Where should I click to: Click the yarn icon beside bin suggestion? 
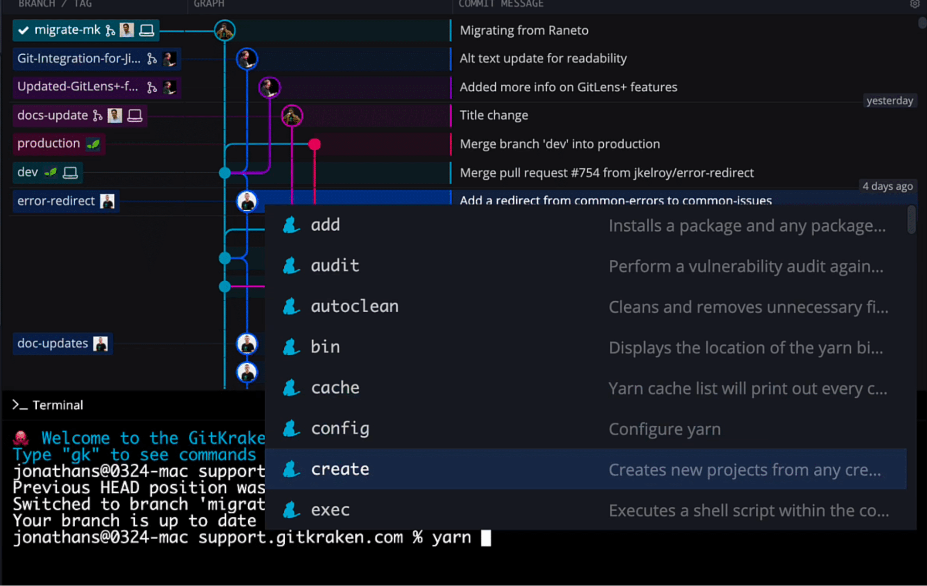(x=291, y=347)
